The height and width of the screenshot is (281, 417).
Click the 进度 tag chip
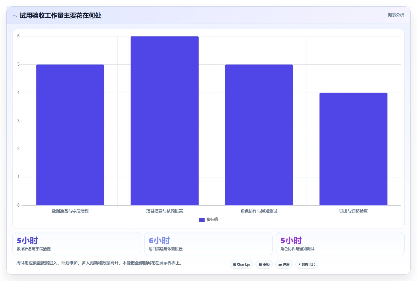284,264
